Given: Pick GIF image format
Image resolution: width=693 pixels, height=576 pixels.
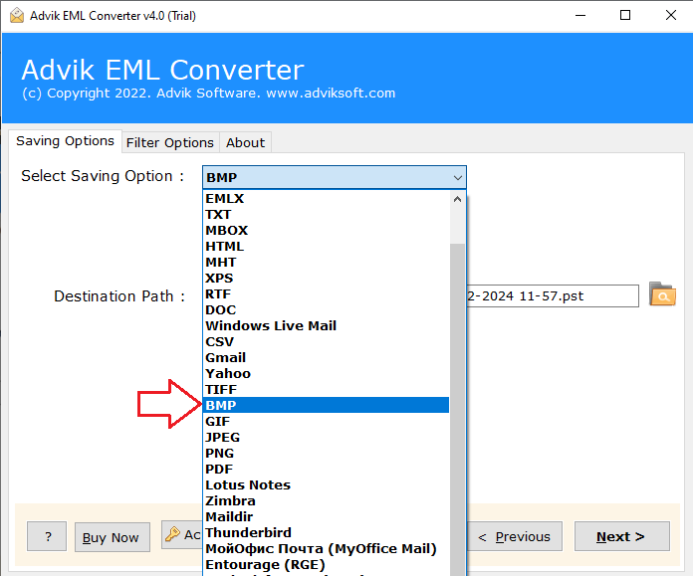Looking at the screenshot, I should 326,421.
